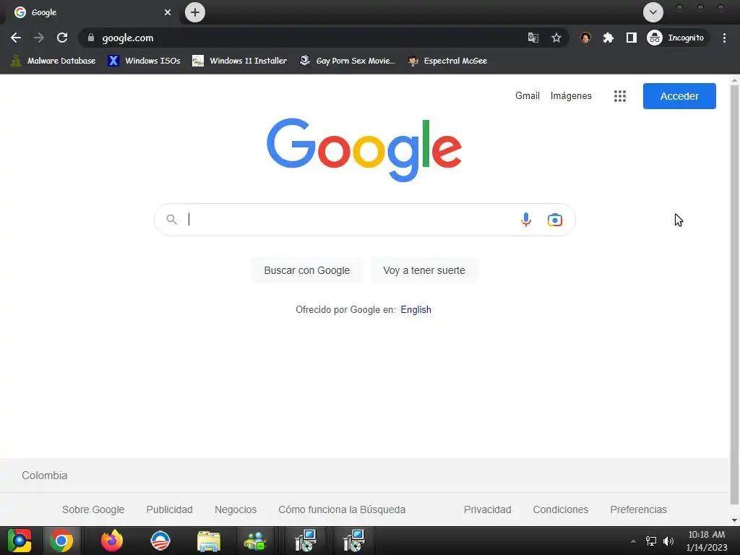Open the Imágenes link
The width and height of the screenshot is (740, 555).
point(571,96)
